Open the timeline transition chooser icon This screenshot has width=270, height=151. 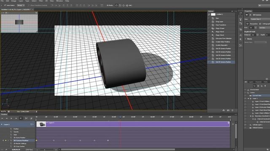[31, 118]
